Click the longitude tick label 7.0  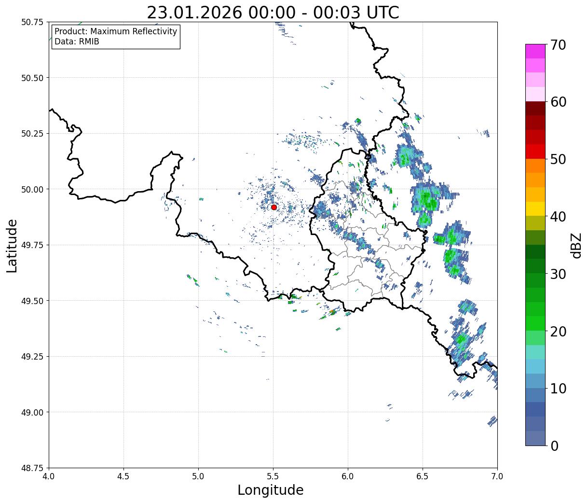[497, 476]
